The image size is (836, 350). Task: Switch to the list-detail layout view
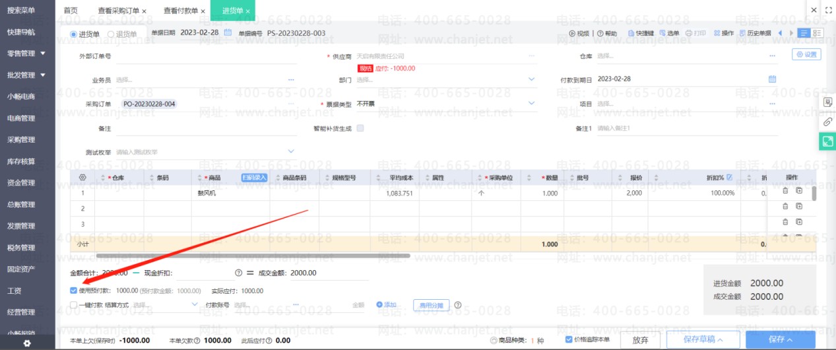[817, 33]
